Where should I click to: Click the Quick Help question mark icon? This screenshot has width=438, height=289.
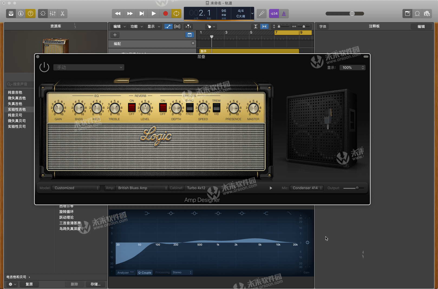[x=31, y=14]
